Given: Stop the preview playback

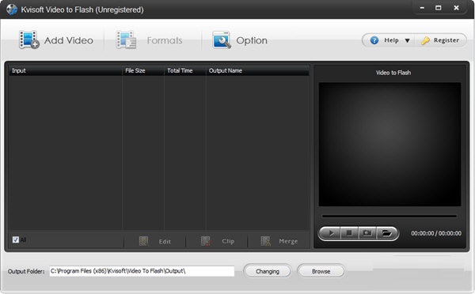Looking at the screenshot, I should pos(349,233).
